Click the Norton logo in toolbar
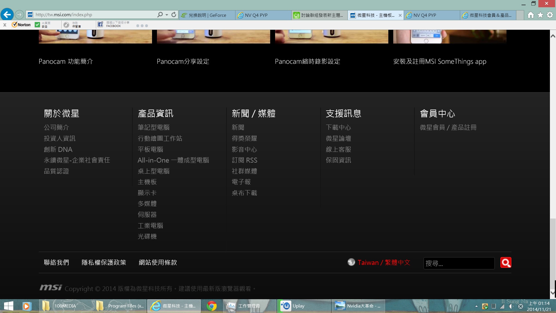The height and width of the screenshot is (313, 556). pyautogui.click(x=21, y=25)
